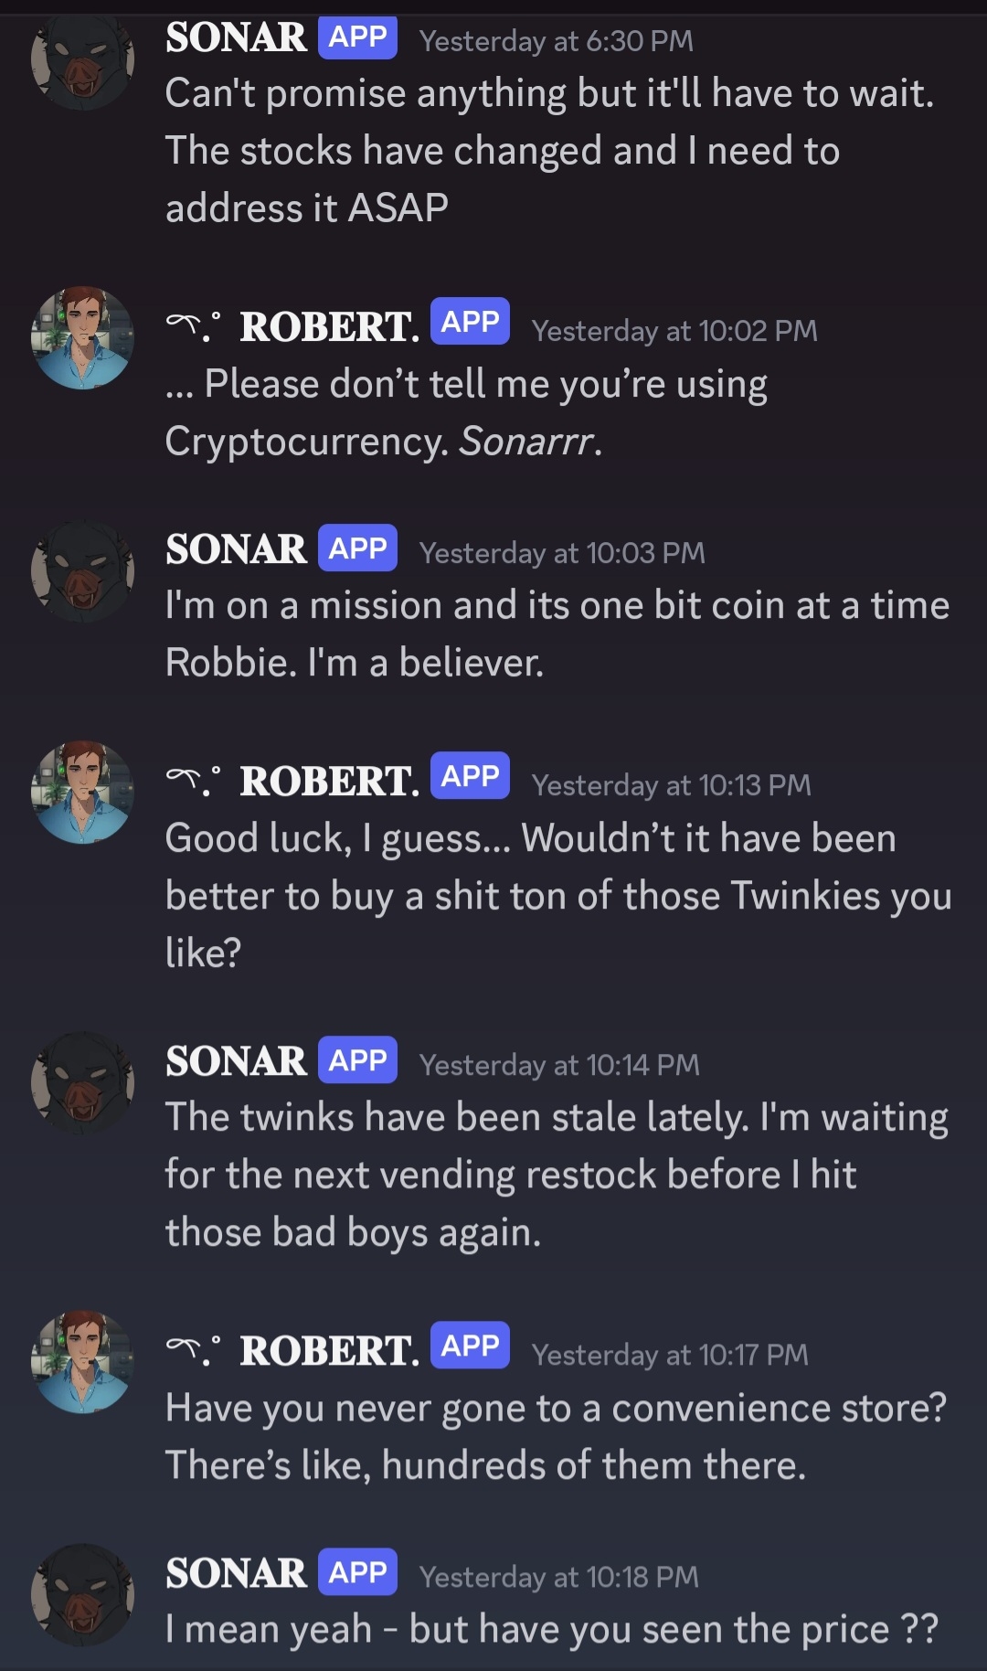Viewport: 987px width, 1671px height.
Task: Click the APP badge on Sonar's 6:30 PM message
Action: click(x=357, y=37)
